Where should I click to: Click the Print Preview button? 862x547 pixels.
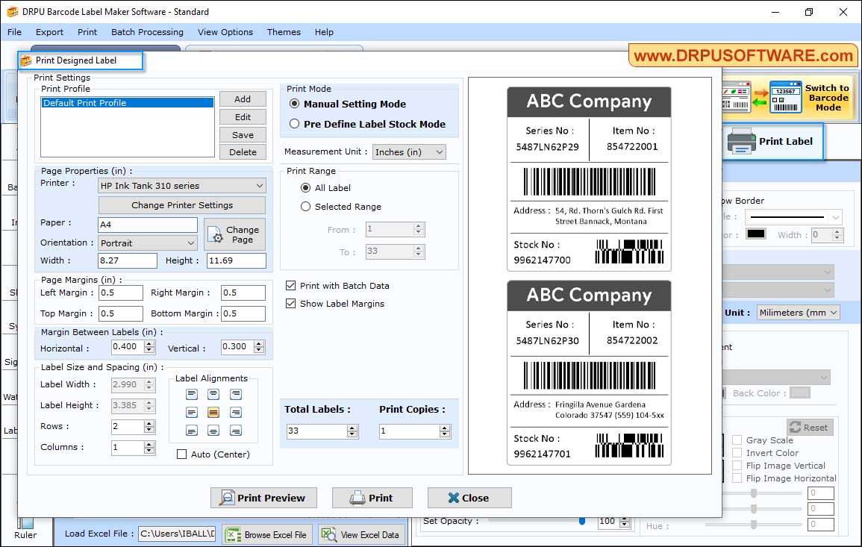[263, 498]
